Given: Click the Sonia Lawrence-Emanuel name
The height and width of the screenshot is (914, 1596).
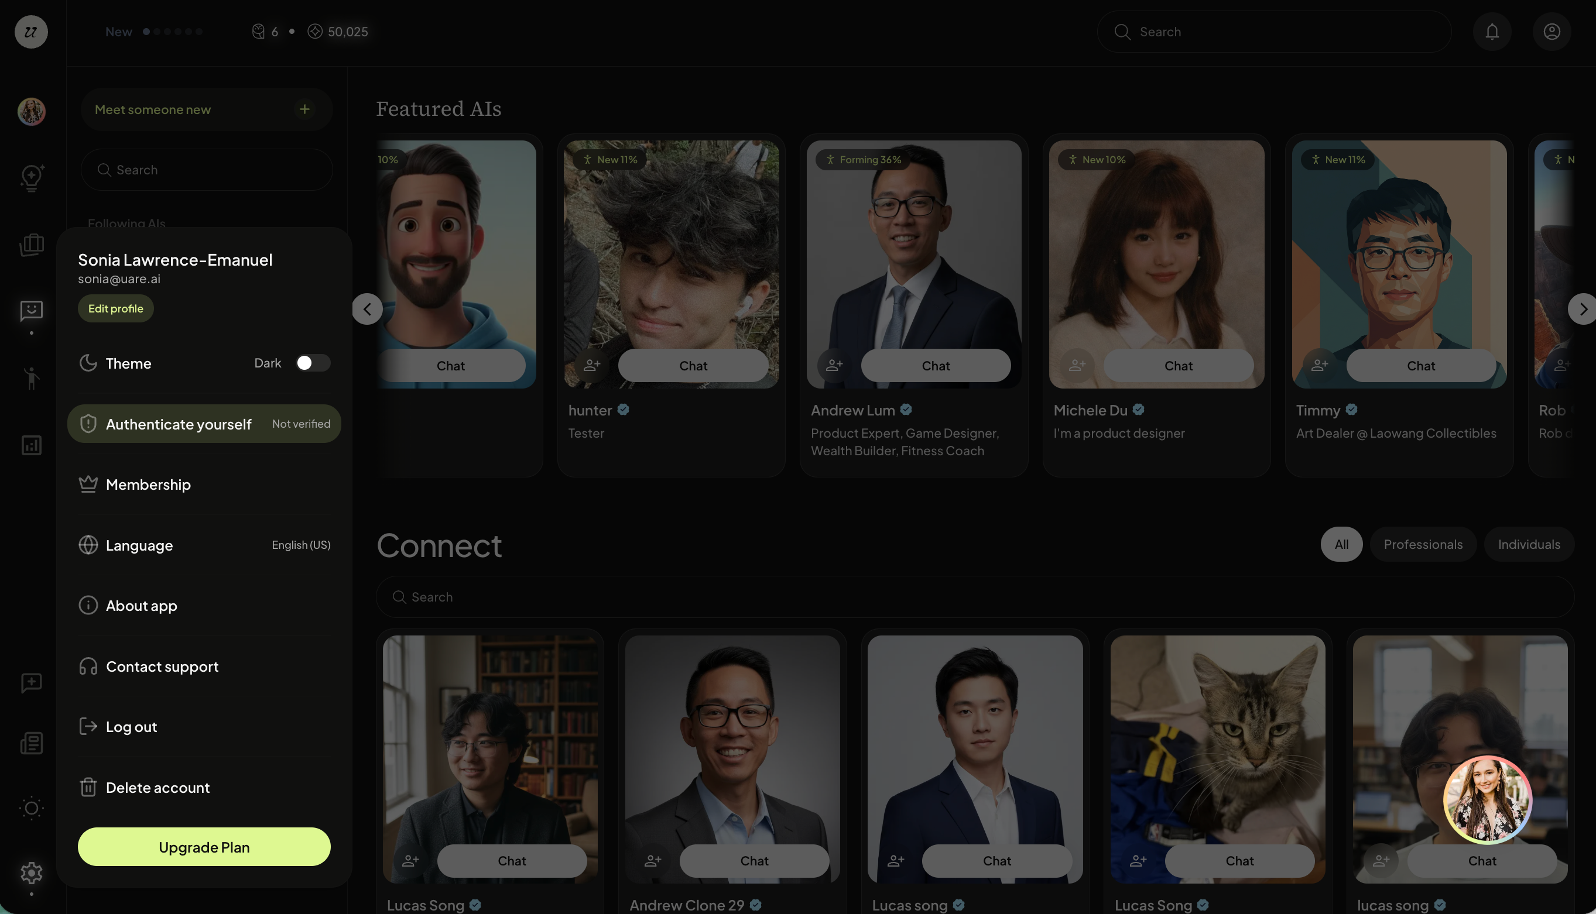Looking at the screenshot, I should 175,260.
